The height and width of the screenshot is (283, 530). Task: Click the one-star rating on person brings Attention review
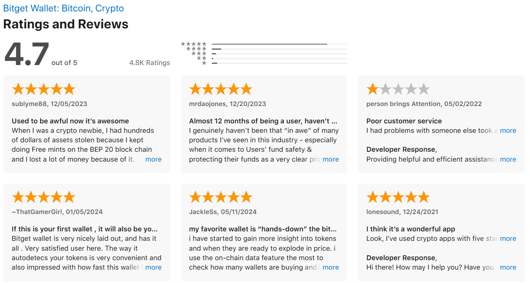click(398, 89)
